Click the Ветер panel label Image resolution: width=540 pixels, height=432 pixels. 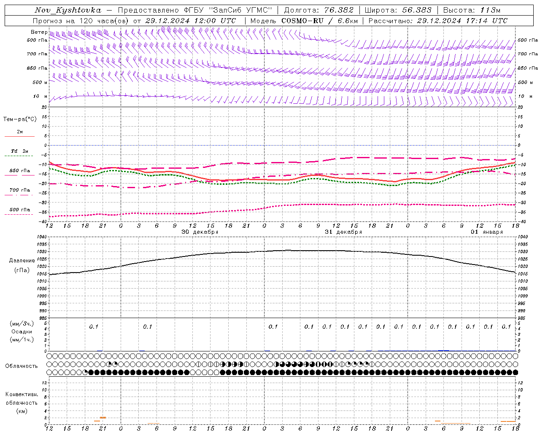(x=39, y=32)
